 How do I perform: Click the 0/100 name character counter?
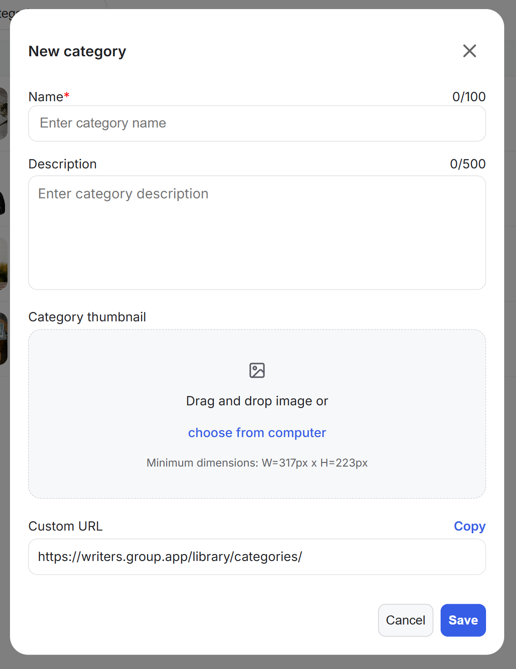(469, 97)
